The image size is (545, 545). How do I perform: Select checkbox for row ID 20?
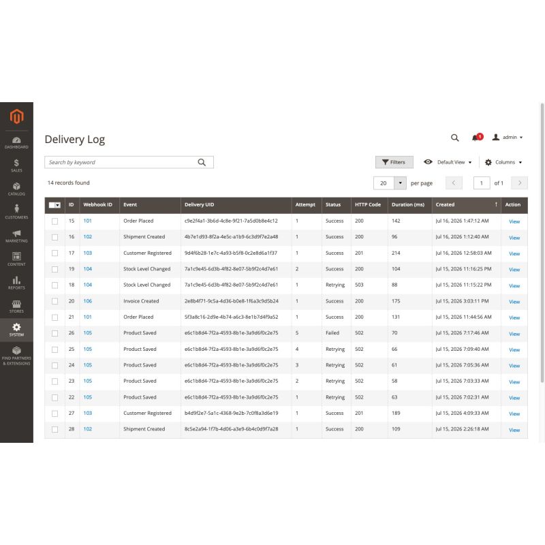pos(54,301)
